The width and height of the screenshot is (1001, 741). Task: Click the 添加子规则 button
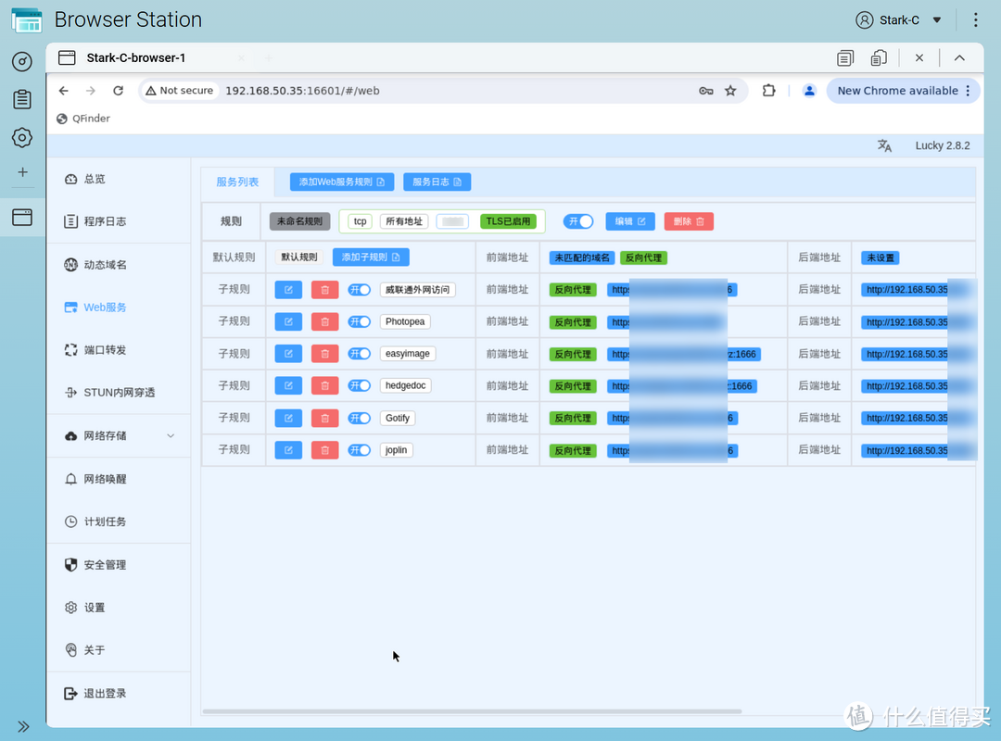tap(371, 257)
